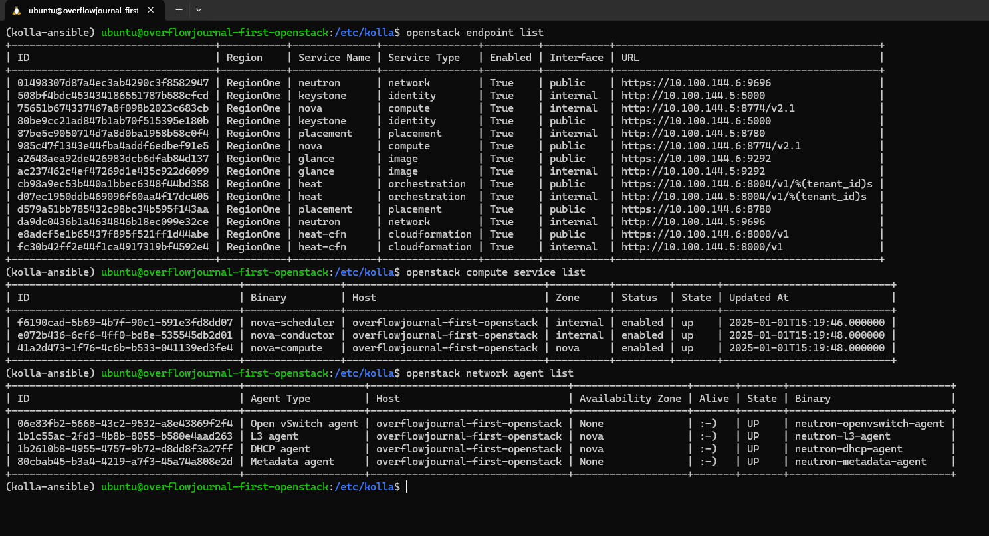
Task: Place cursor at the final empty prompt line
Action: tap(407, 487)
